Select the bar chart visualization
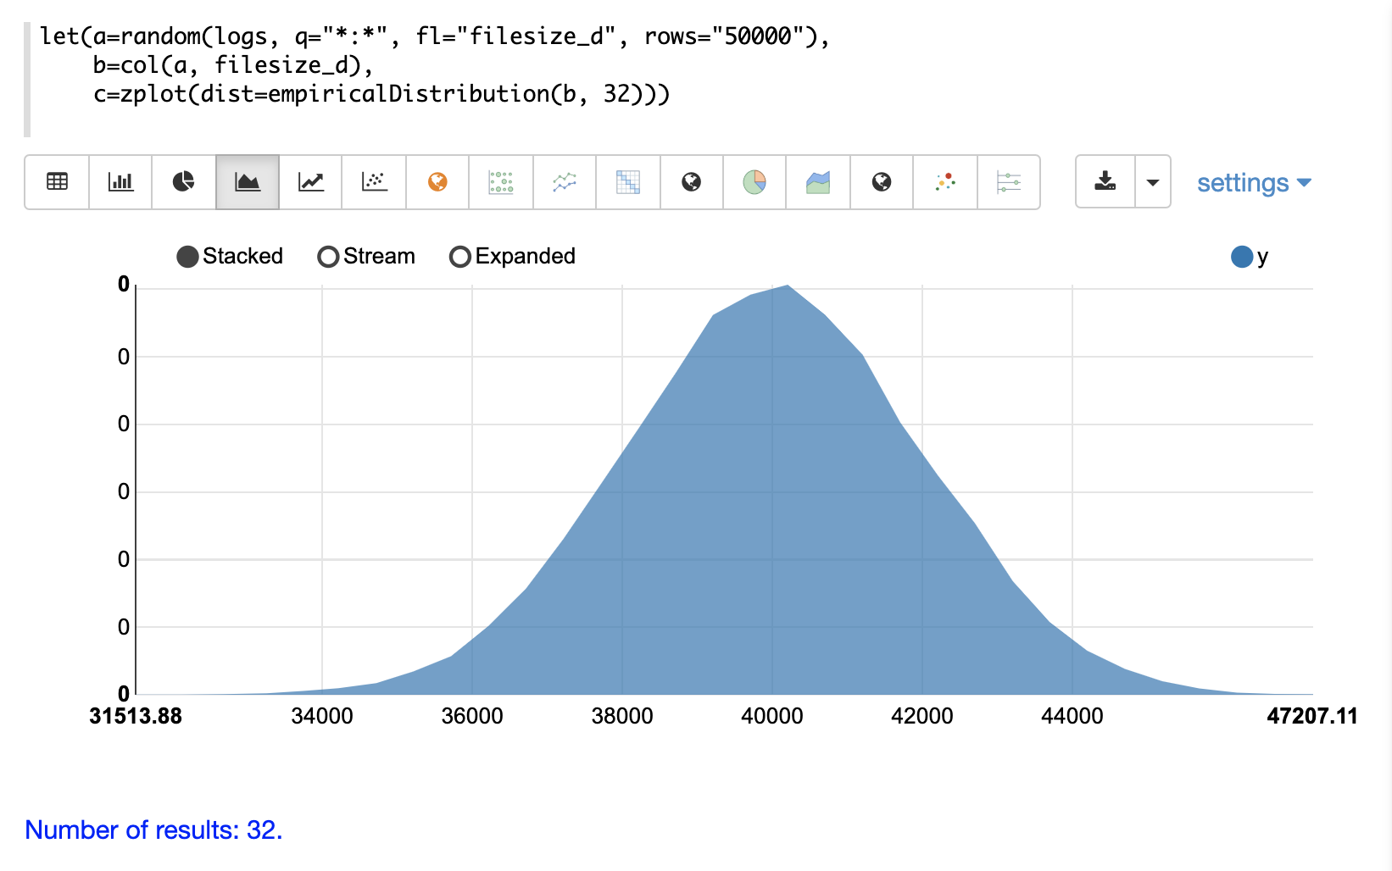Viewport: 1392px width, 871px height. pos(120,182)
